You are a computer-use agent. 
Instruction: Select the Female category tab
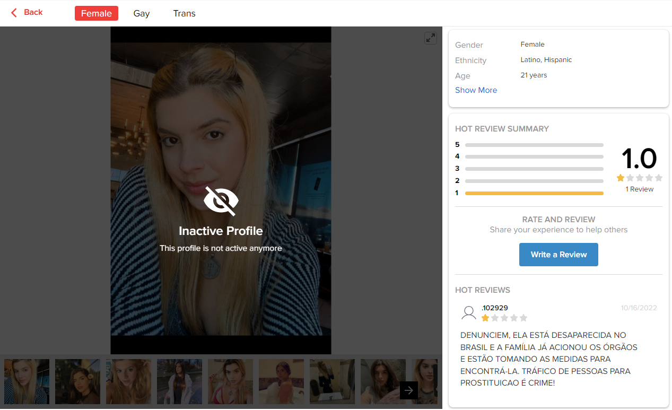click(96, 13)
